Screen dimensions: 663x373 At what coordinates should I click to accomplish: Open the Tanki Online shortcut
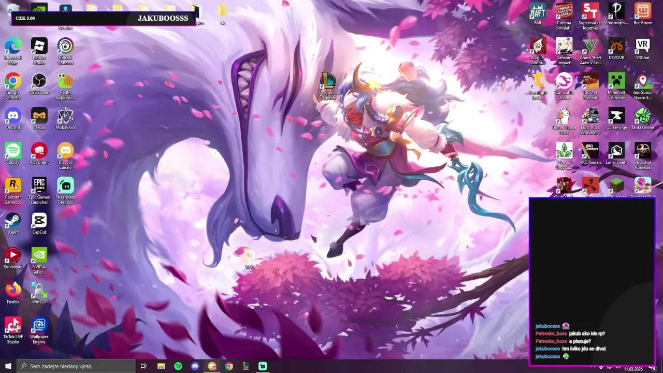[643, 119]
